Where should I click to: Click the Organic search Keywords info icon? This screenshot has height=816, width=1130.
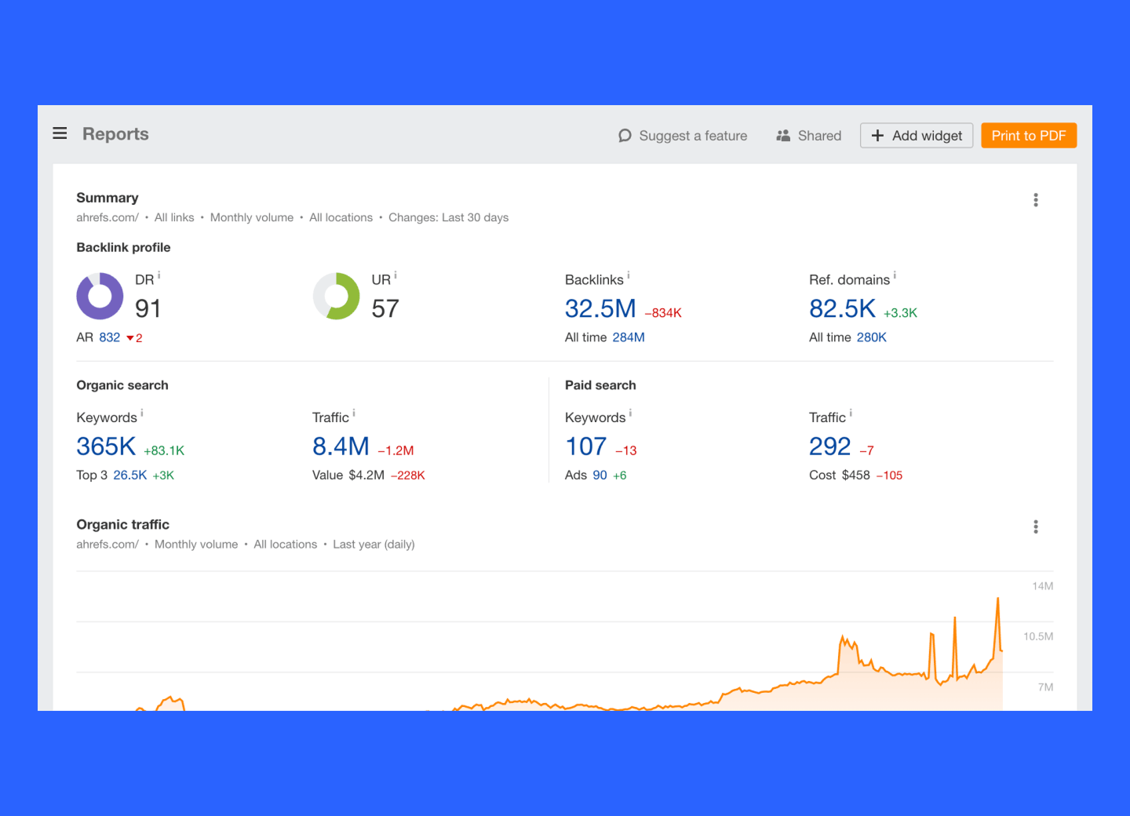pyautogui.click(x=142, y=411)
